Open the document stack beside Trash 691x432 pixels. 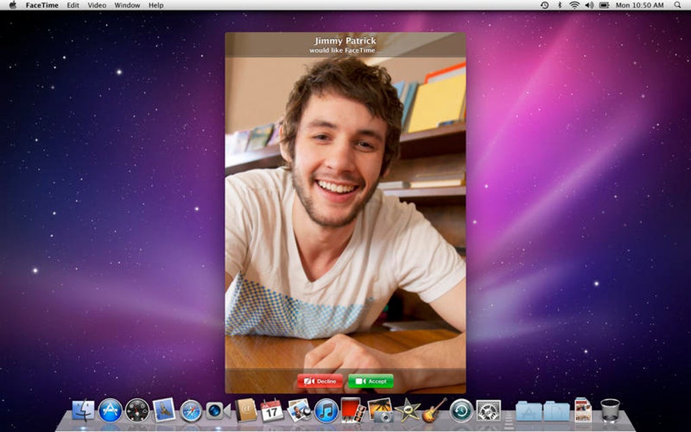[583, 410]
